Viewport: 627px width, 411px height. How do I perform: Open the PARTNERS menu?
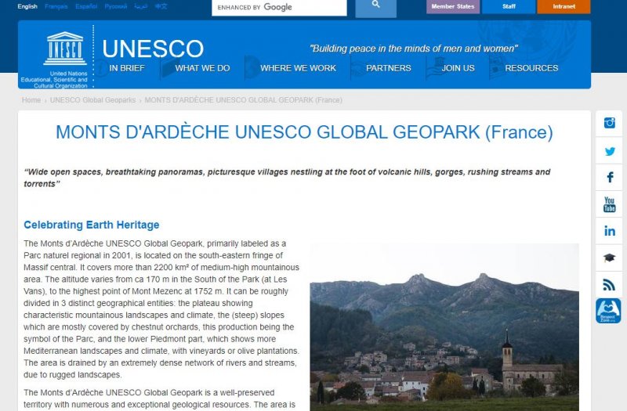click(388, 68)
